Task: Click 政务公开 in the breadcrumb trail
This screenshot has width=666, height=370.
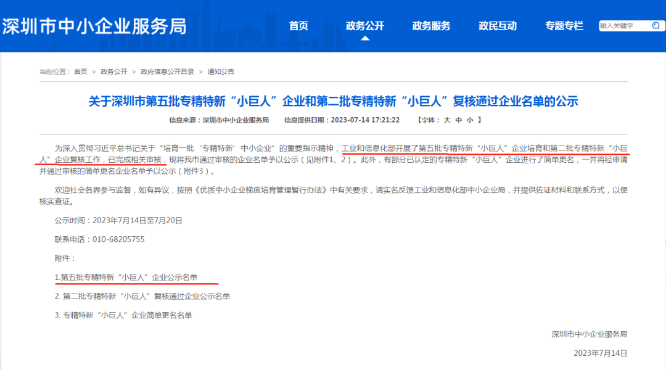Action: click(112, 71)
